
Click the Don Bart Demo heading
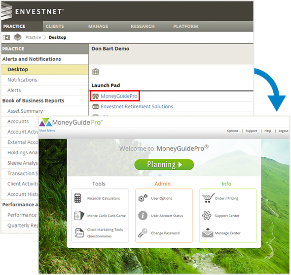(x=110, y=49)
